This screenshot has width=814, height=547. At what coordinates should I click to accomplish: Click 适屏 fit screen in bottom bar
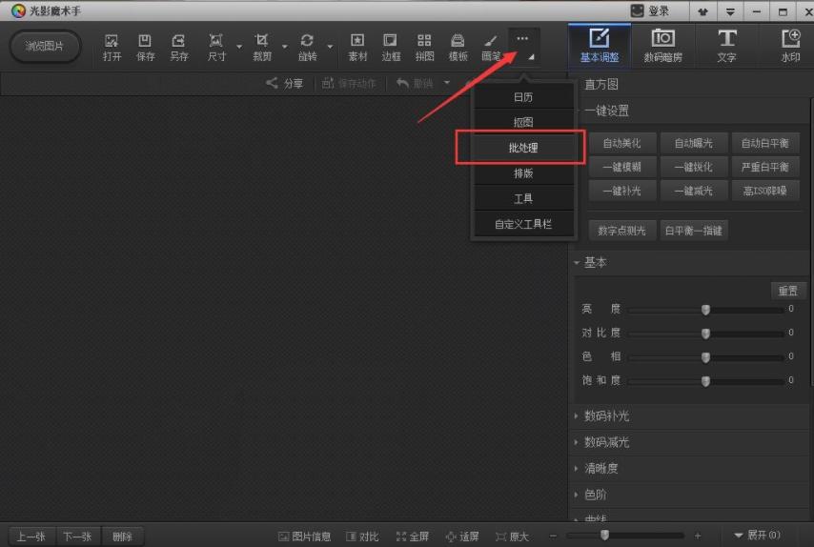[x=462, y=537]
